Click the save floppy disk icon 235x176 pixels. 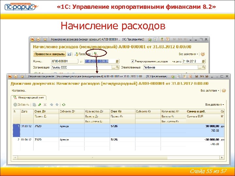[69, 54]
